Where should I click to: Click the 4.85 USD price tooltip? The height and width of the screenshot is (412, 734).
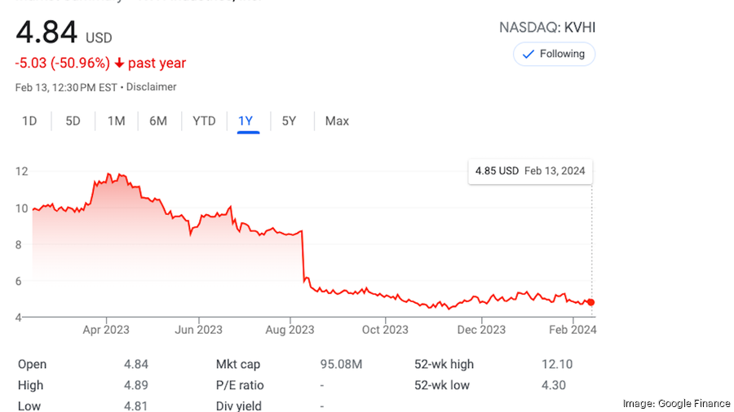click(530, 171)
